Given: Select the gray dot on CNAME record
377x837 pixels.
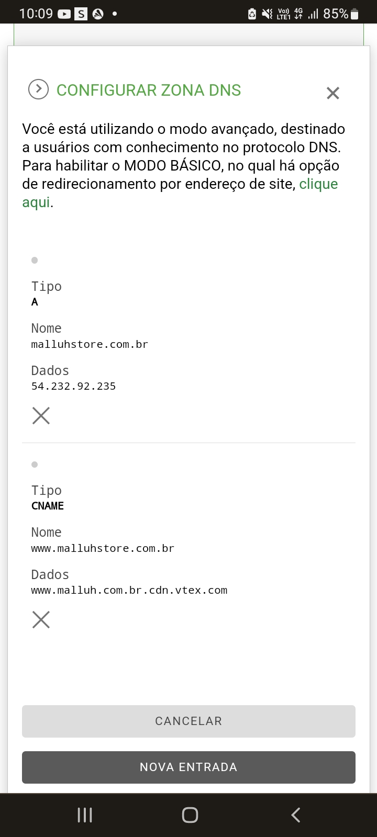Looking at the screenshot, I should pyautogui.click(x=35, y=465).
